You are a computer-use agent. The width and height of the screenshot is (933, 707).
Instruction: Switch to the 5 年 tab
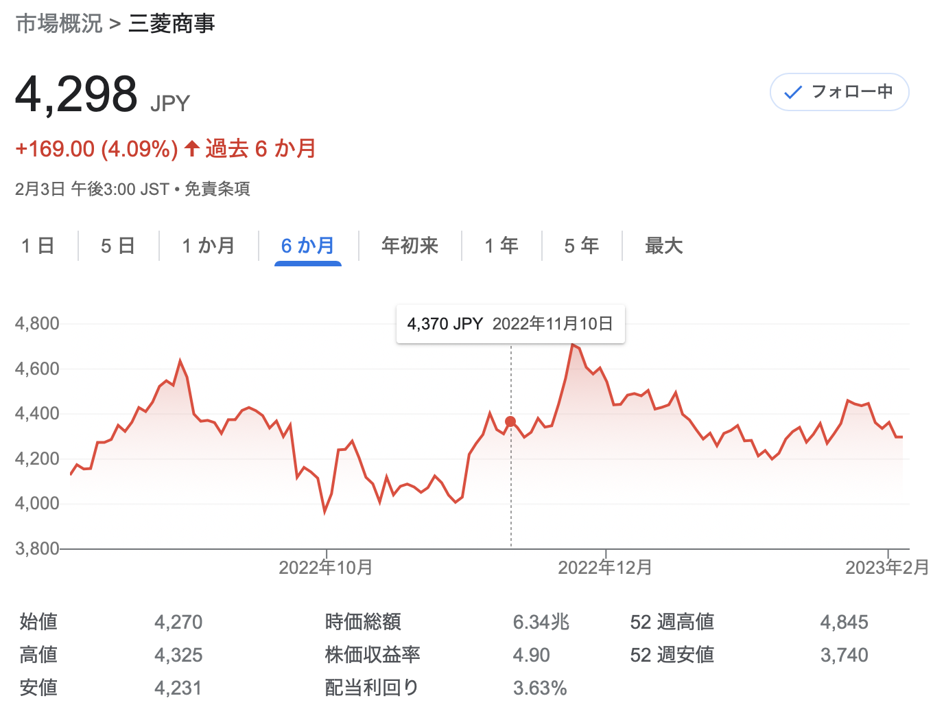point(581,246)
